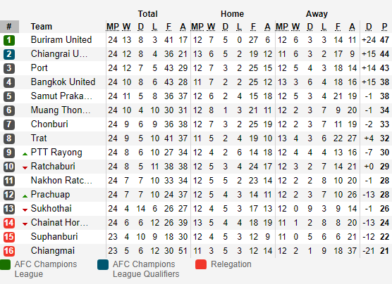Click the red Relegation legend swatch

[x=201, y=264]
